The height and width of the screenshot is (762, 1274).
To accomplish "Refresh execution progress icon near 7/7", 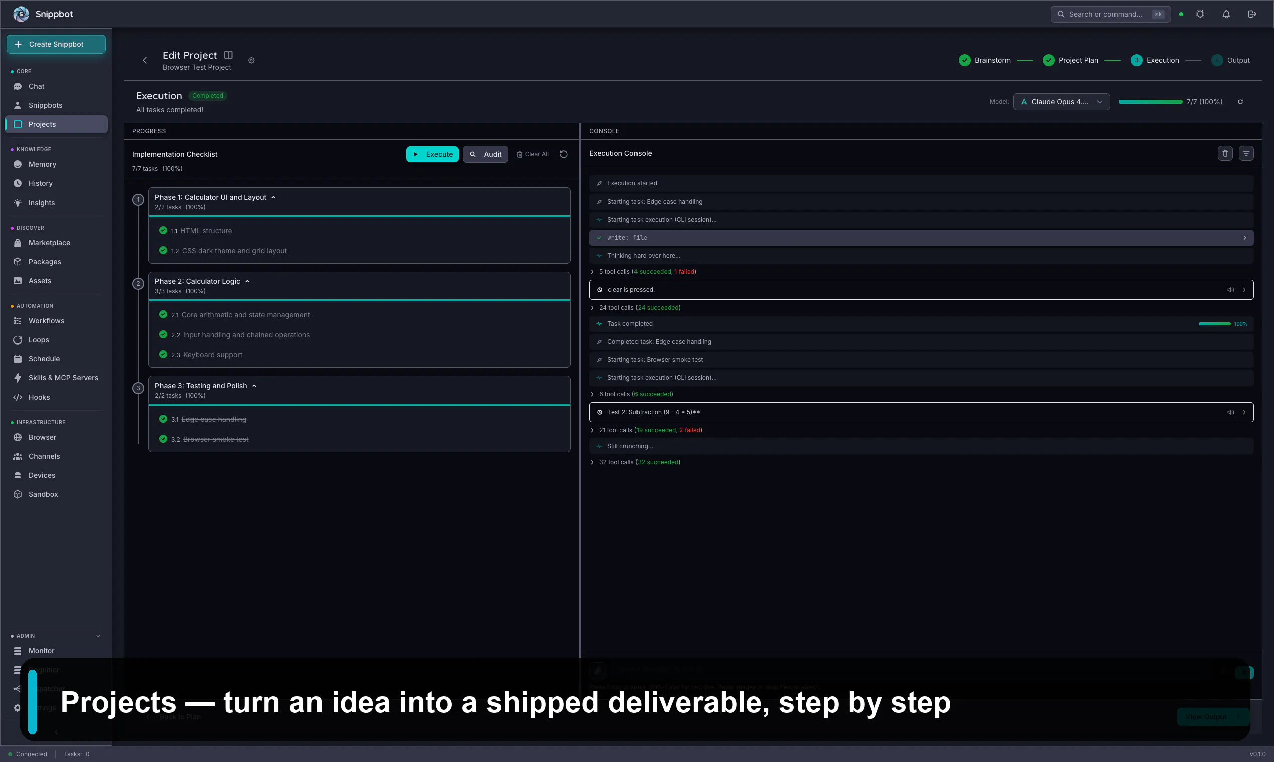I will tap(1240, 102).
